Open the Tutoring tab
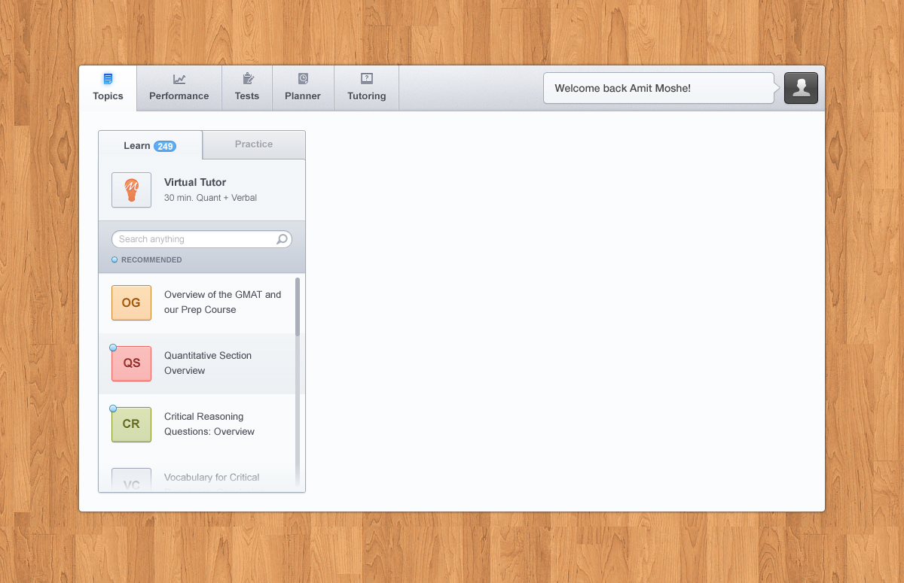904x583 pixels. point(366,88)
